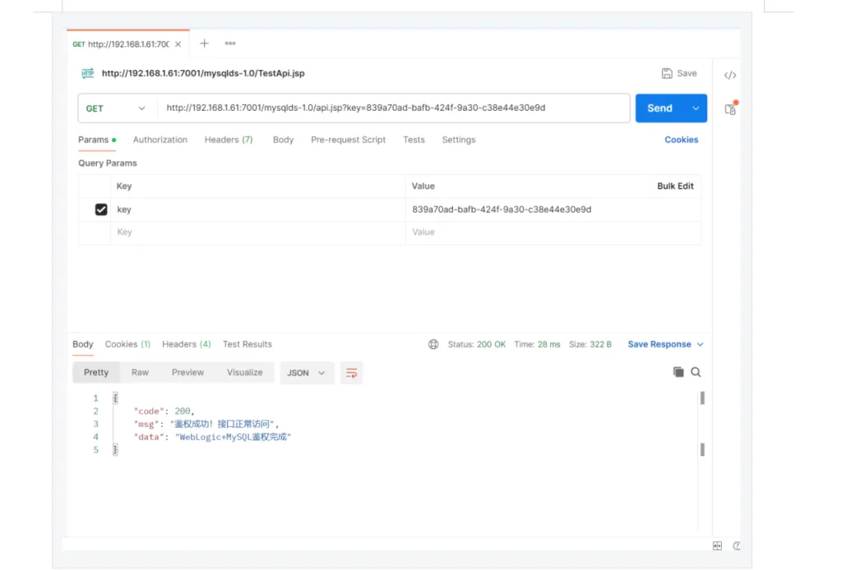
Task: Send the request
Action: pos(659,108)
